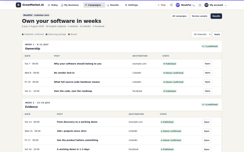The height and width of the screenshot is (152, 244).
Task: Click Owner confirmed badge for Wed 15 row
Action: 171,131
